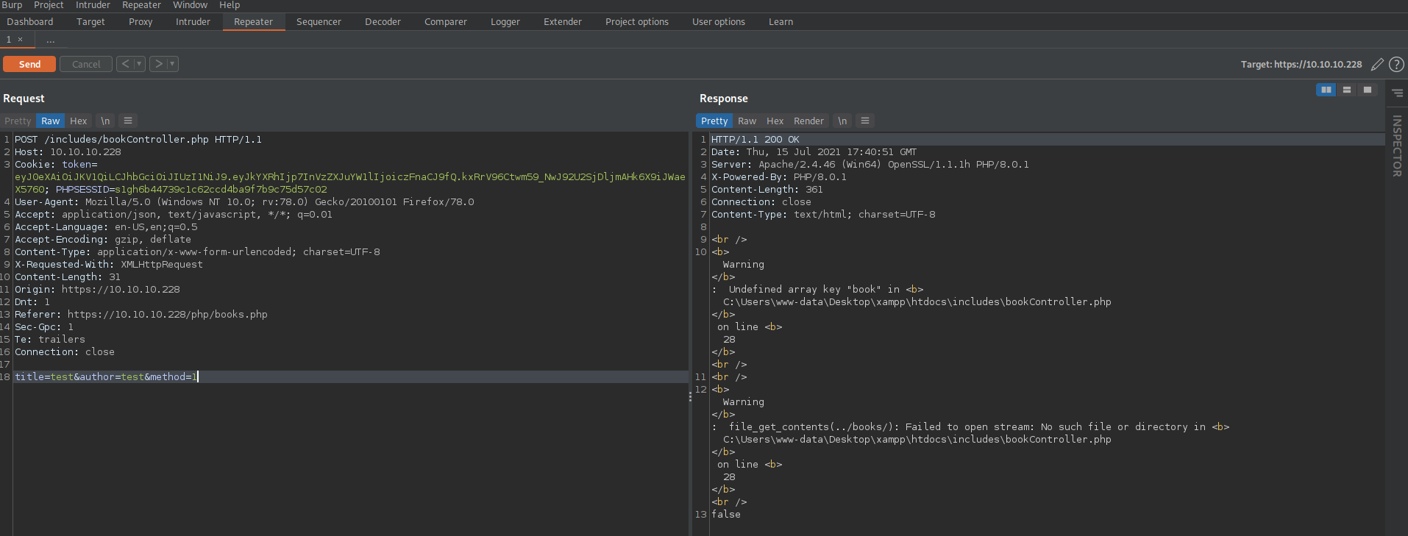Open the Intruder tool tab
This screenshot has width=1408, height=536.
pyautogui.click(x=193, y=22)
